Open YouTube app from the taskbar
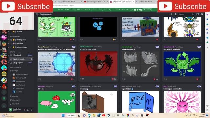 pyautogui.click(x=104, y=115)
